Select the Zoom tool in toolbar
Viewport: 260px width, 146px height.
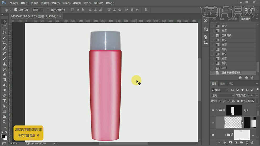tap(4, 122)
